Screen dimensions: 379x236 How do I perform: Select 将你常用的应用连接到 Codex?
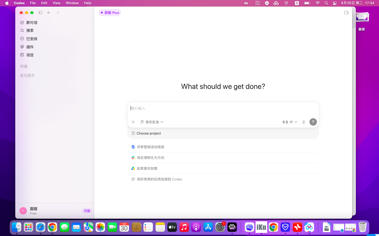coord(223,179)
